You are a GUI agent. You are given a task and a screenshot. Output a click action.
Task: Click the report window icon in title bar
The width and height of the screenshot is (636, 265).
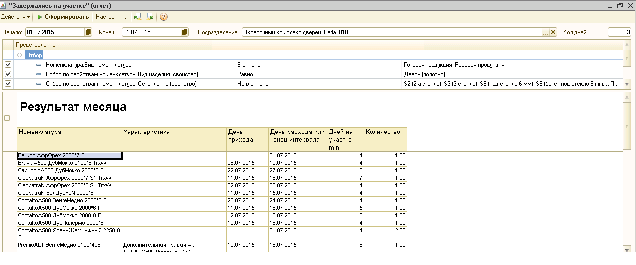[x=4, y=6]
